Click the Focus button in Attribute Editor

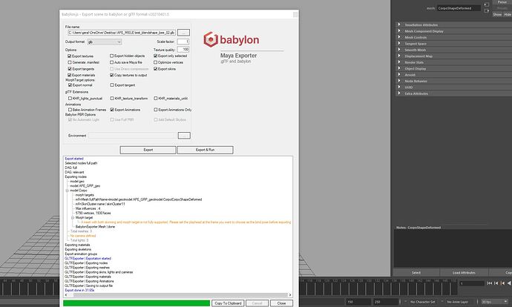(x=502, y=2)
